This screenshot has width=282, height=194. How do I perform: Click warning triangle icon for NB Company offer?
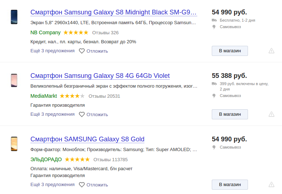272,51
